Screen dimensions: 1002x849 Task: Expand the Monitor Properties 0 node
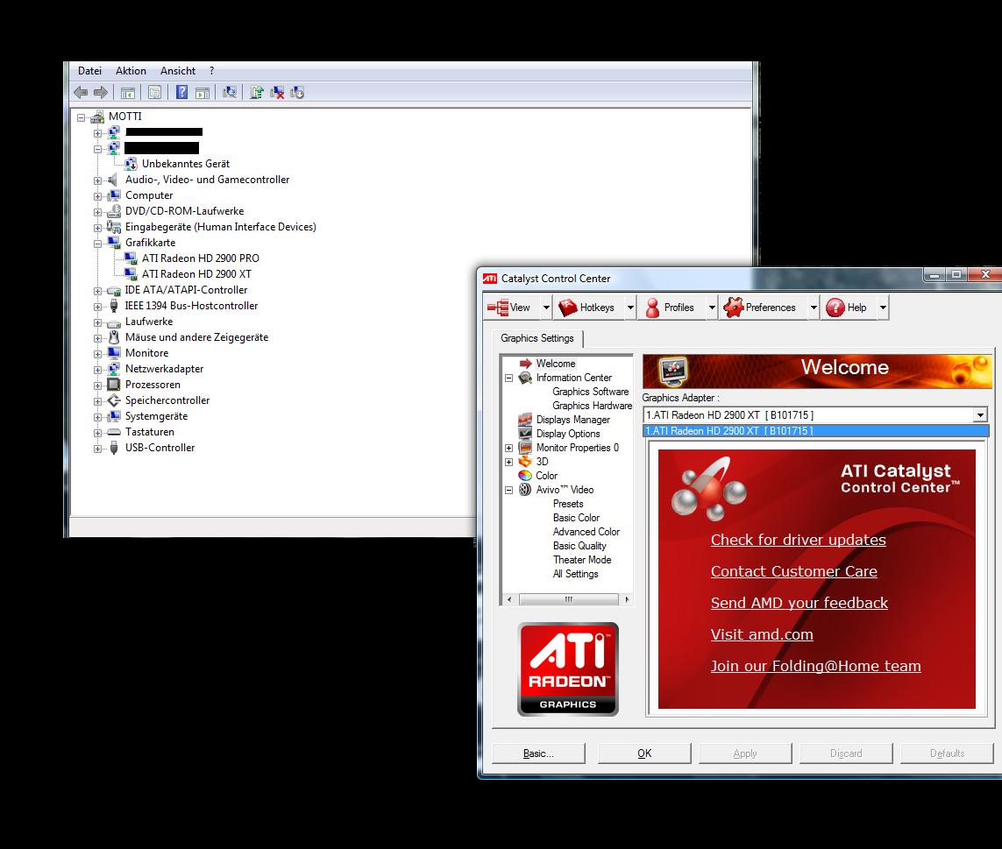tap(509, 448)
